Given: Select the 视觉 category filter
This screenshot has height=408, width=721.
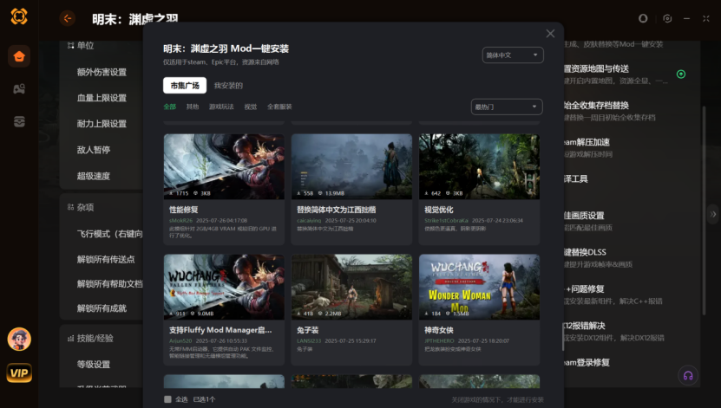Looking at the screenshot, I should pyautogui.click(x=251, y=107).
